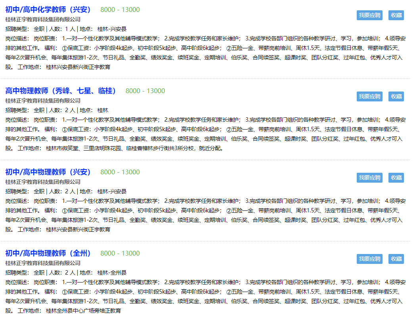
Task: Click 收藏 for 初中/高中物理教师(兴安)
Action: coord(396,178)
